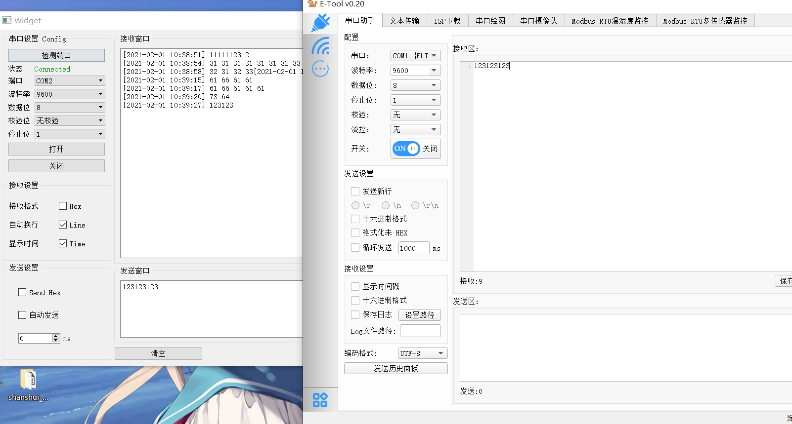Click the 接收:9 counter text
The width and height of the screenshot is (792, 424).
coord(471,281)
